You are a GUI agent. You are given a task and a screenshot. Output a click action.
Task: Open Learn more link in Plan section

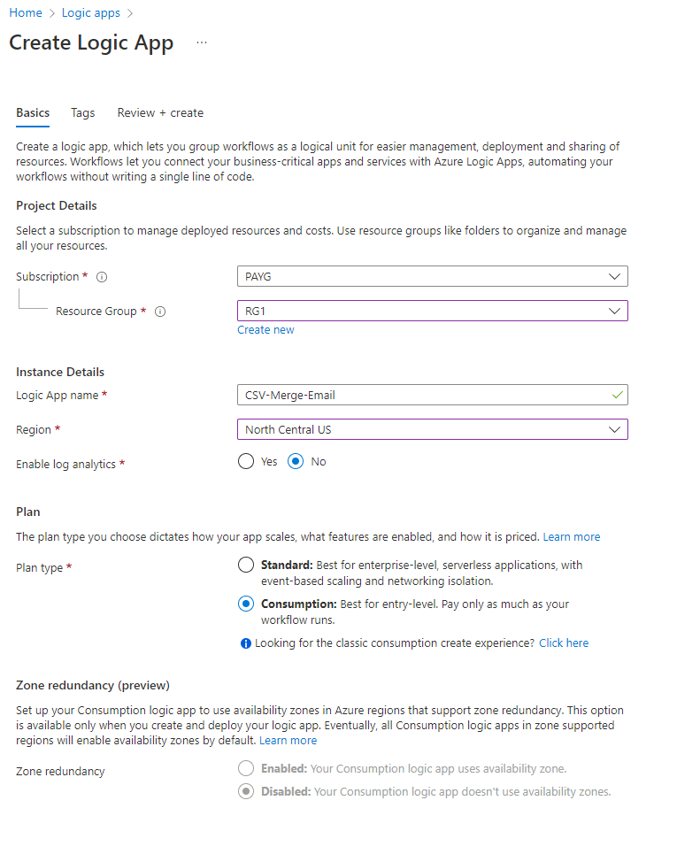tap(571, 537)
